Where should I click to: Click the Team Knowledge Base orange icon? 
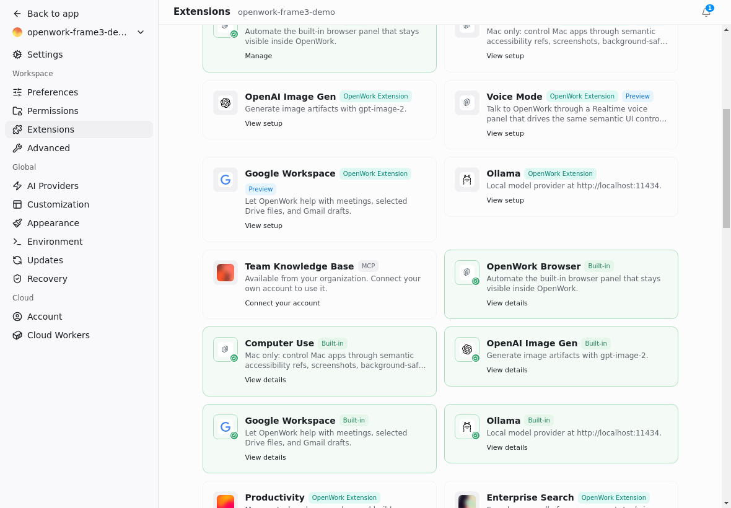pos(225,273)
